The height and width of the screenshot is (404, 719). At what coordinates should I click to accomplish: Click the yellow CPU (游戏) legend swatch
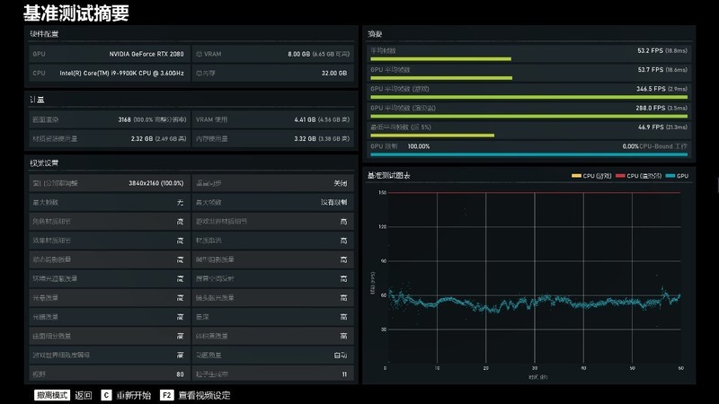coord(577,176)
